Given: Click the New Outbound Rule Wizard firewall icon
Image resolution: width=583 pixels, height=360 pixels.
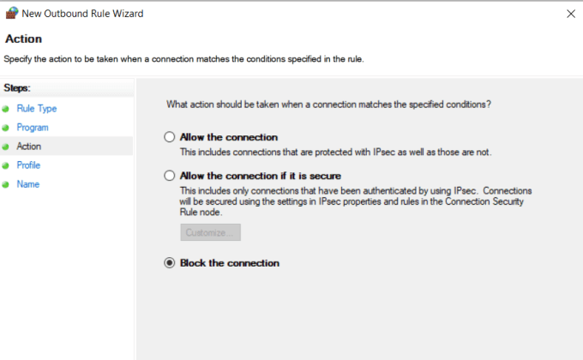Looking at the screenshot, I should [12, 14].
